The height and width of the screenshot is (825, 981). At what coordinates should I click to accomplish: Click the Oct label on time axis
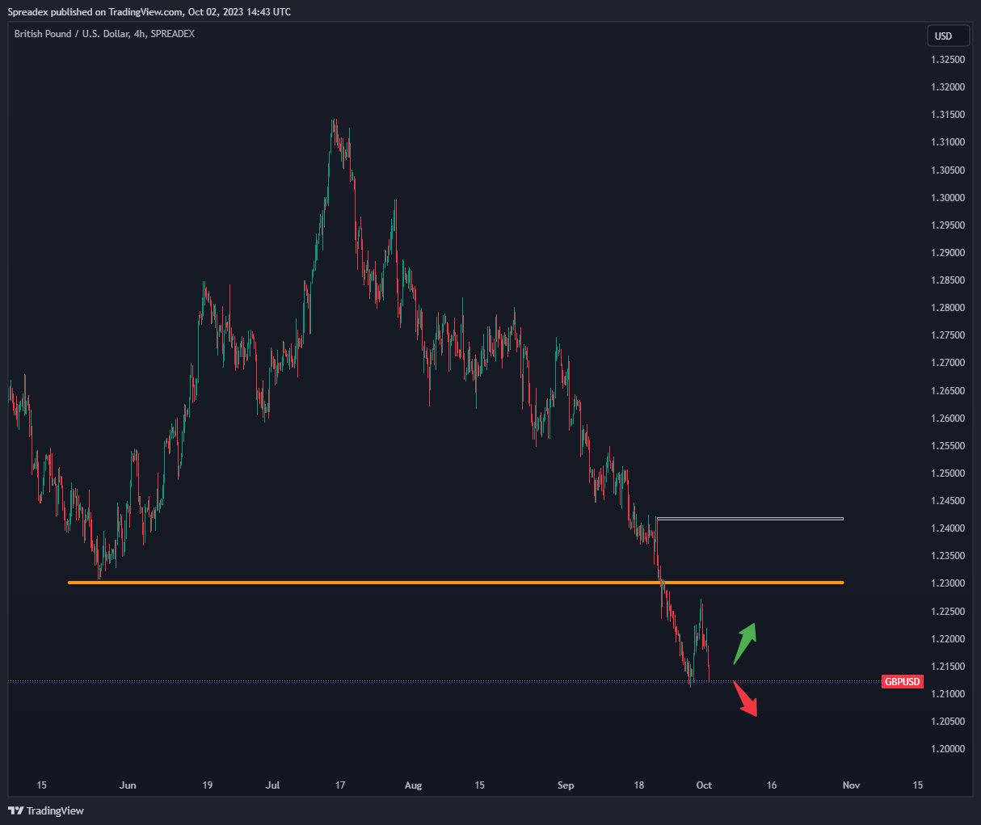click(x=704, y=785)
